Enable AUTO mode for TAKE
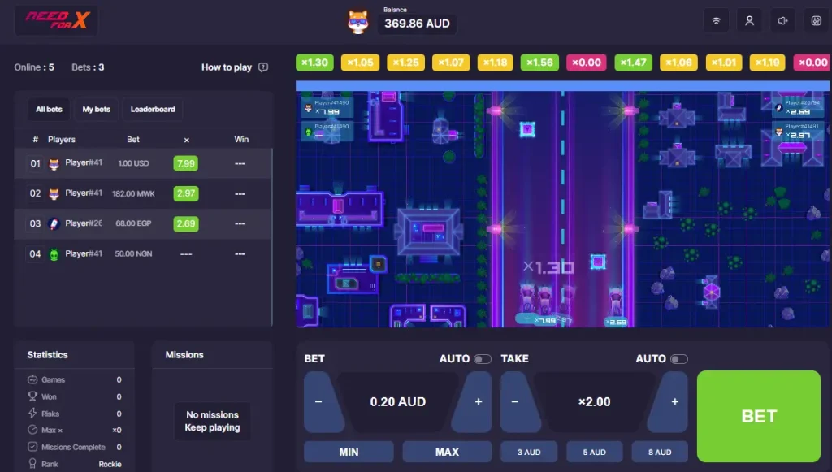 681,358
